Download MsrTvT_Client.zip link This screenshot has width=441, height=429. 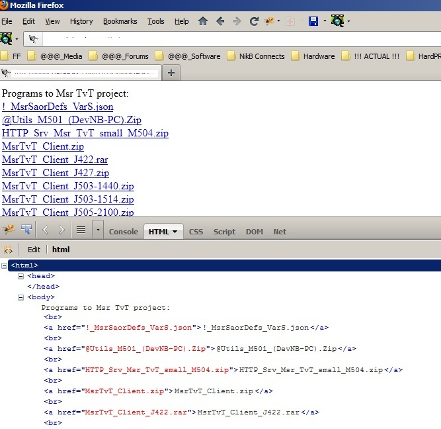point(43,146)
